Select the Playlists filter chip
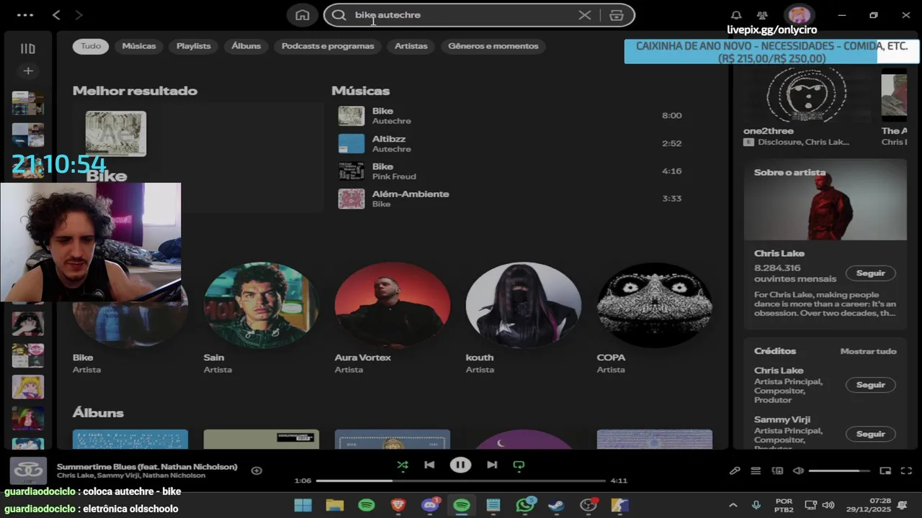Viewport: 922px width, 518px height. (194, 46)
